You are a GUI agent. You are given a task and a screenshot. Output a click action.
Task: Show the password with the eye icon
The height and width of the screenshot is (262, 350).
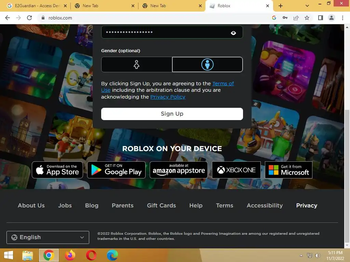pos(233,33)
